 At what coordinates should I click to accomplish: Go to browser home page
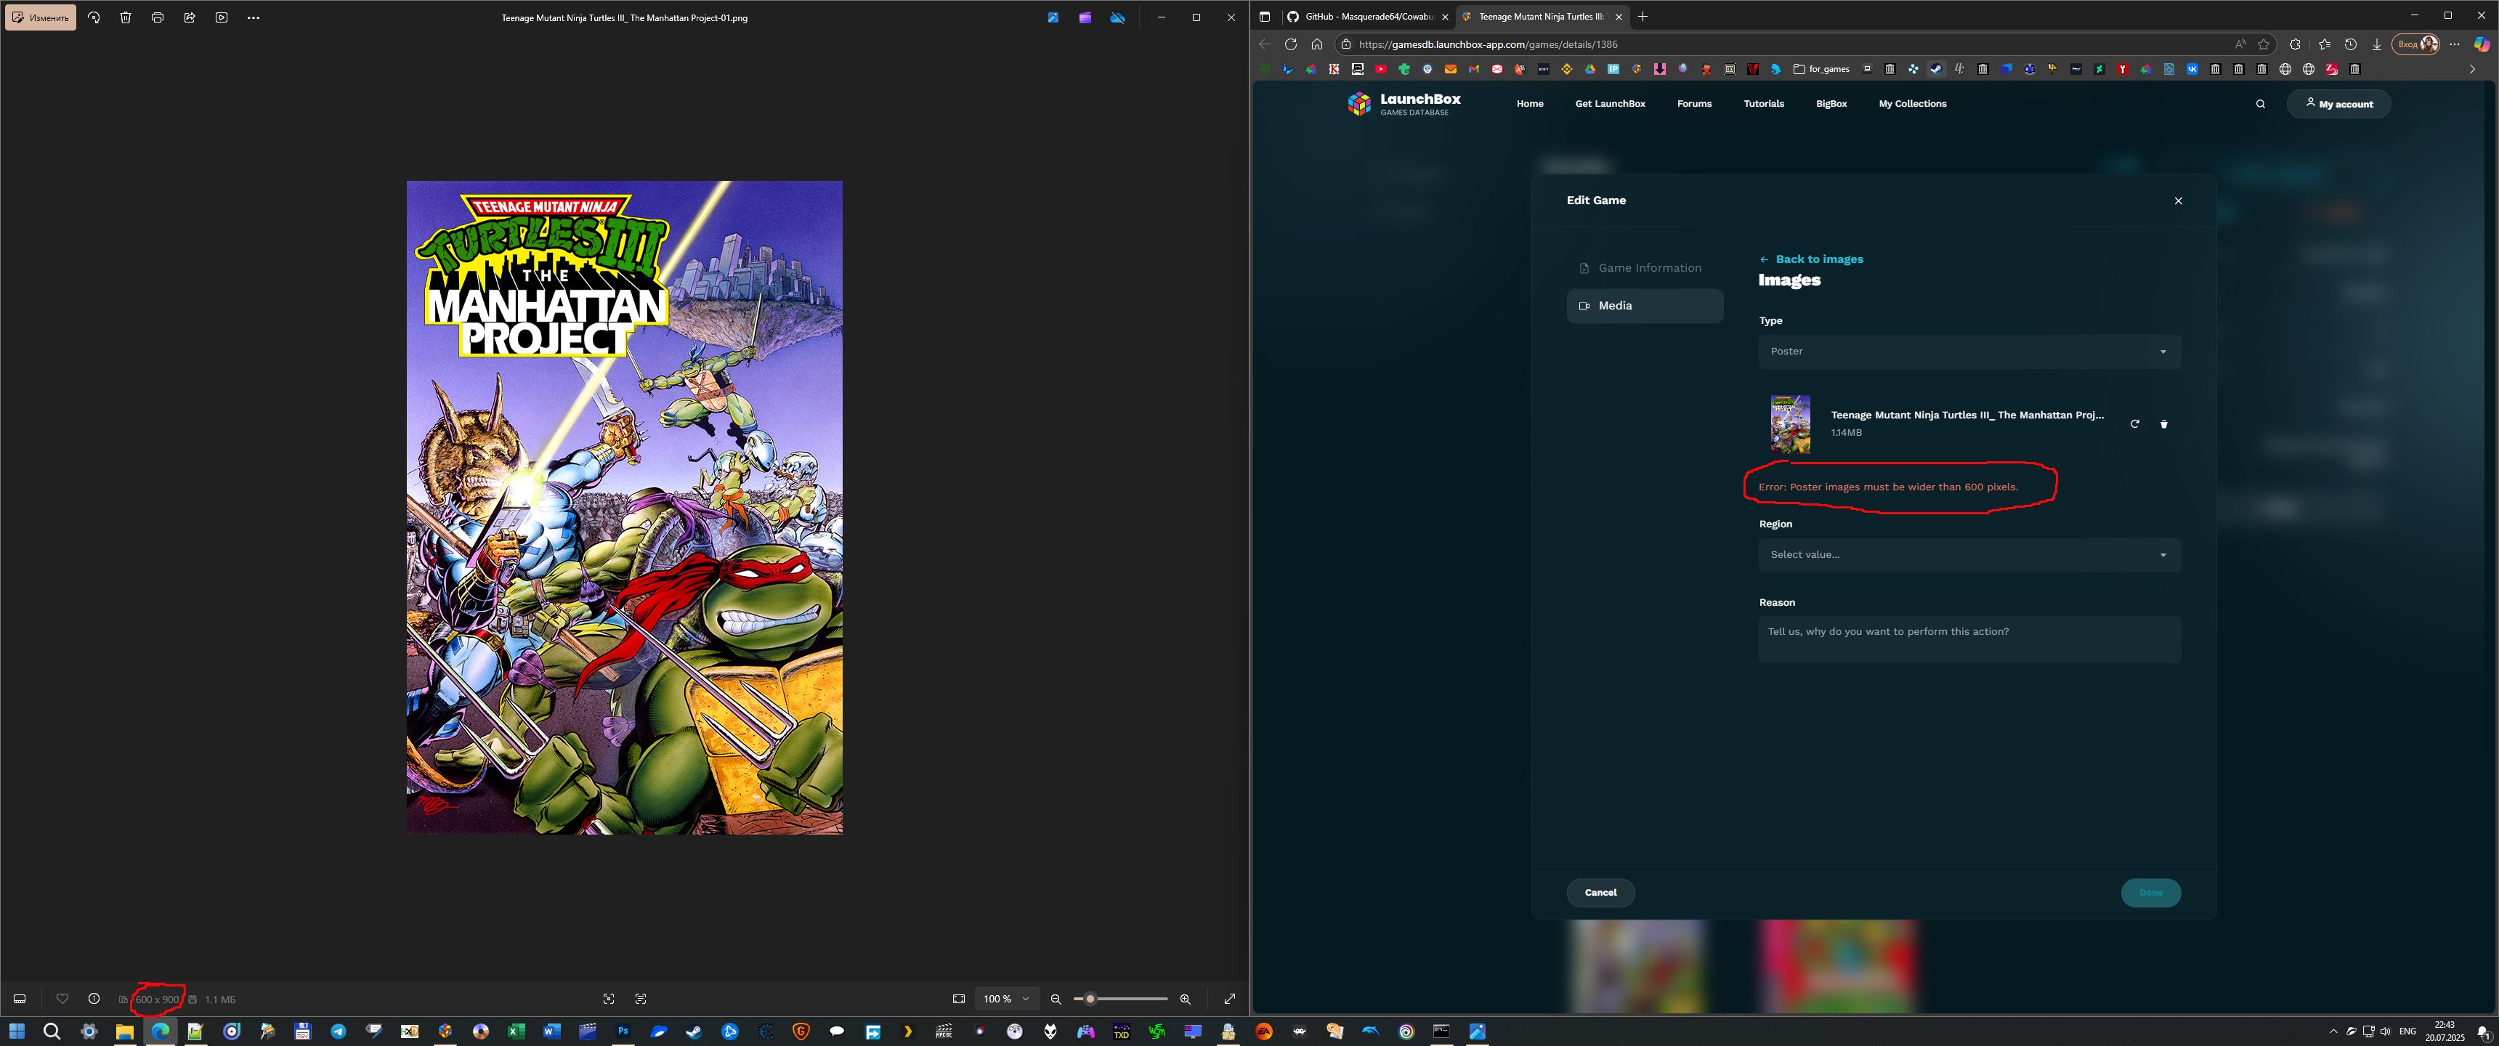[1316, 44]
